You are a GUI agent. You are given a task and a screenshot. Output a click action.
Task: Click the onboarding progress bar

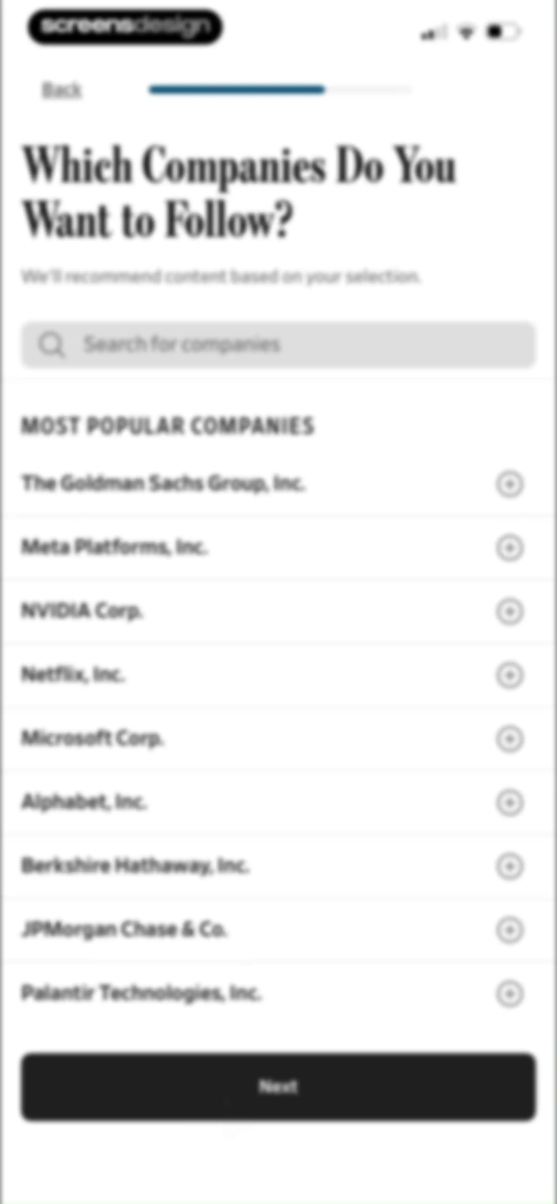281,89
